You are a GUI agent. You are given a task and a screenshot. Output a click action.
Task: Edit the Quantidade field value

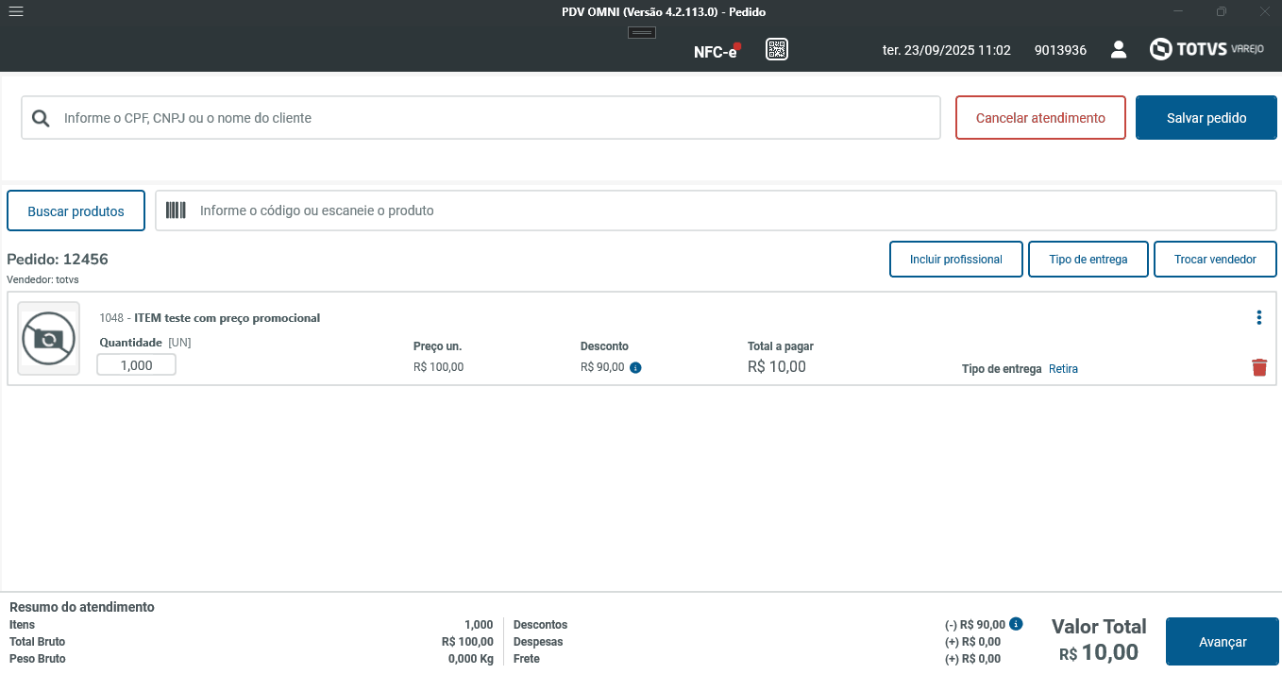[137, 365]
